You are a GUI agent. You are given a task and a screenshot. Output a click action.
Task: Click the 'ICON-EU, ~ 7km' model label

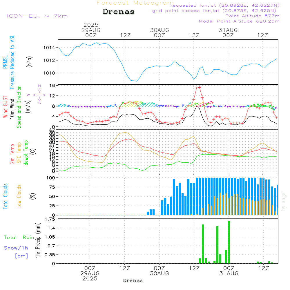pyautogui.click(x=37, y=16)
